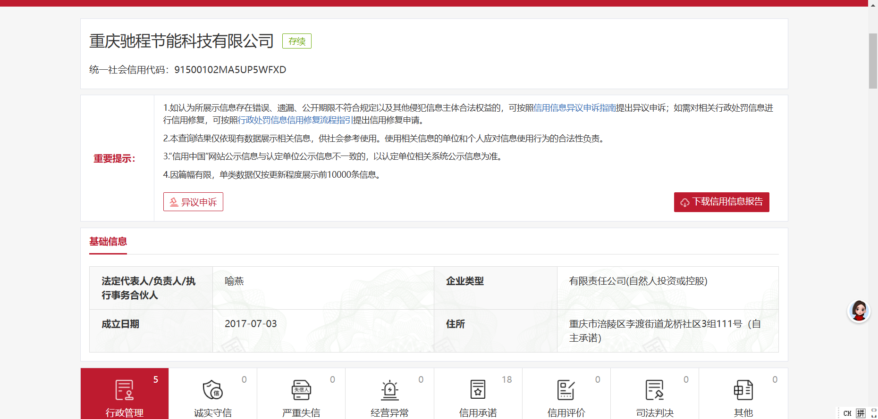The width and height of the screenshot is (878, 419).
Task: Open the 信用信息异议申诉指南 link
Action: (x=574, y=108)
